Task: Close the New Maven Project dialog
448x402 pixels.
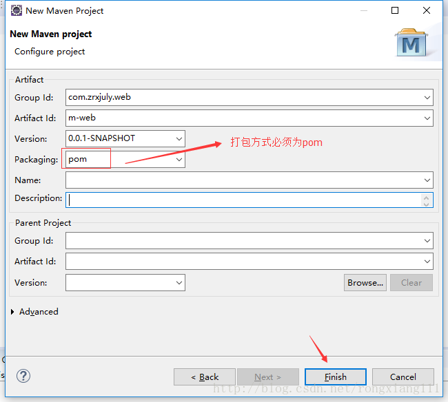Action: [x=427, y=10]
